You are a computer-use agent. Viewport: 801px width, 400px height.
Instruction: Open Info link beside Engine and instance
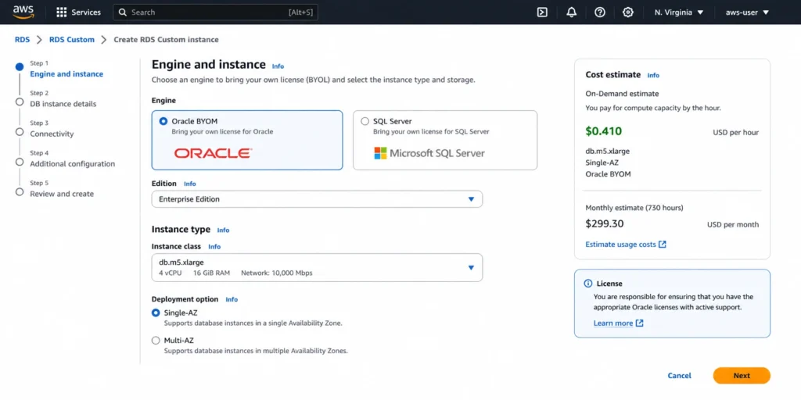[278, 66]
